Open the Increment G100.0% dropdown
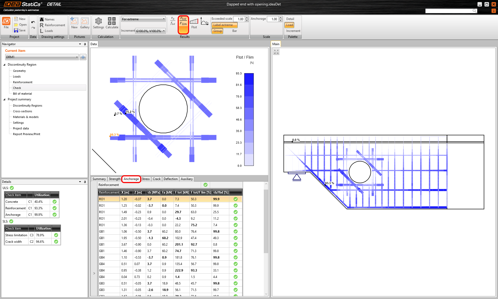 (150, 31)
